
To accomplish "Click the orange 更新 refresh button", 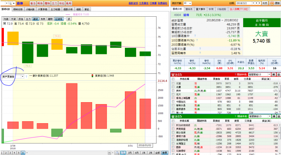I will point(275,3).
